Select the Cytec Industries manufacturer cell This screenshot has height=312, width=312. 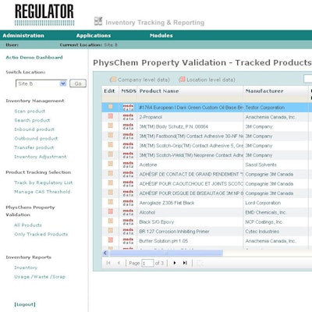point(276,232)
